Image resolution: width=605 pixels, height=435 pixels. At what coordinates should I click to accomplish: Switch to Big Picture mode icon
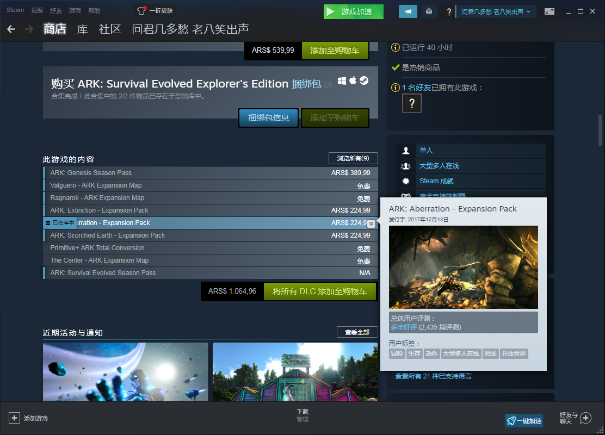coord(550,11)
